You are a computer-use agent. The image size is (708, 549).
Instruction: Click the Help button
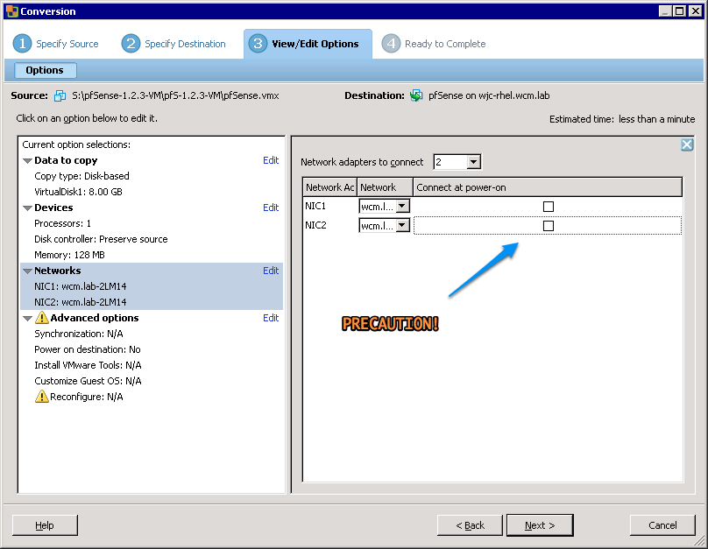tap(45, 525)
